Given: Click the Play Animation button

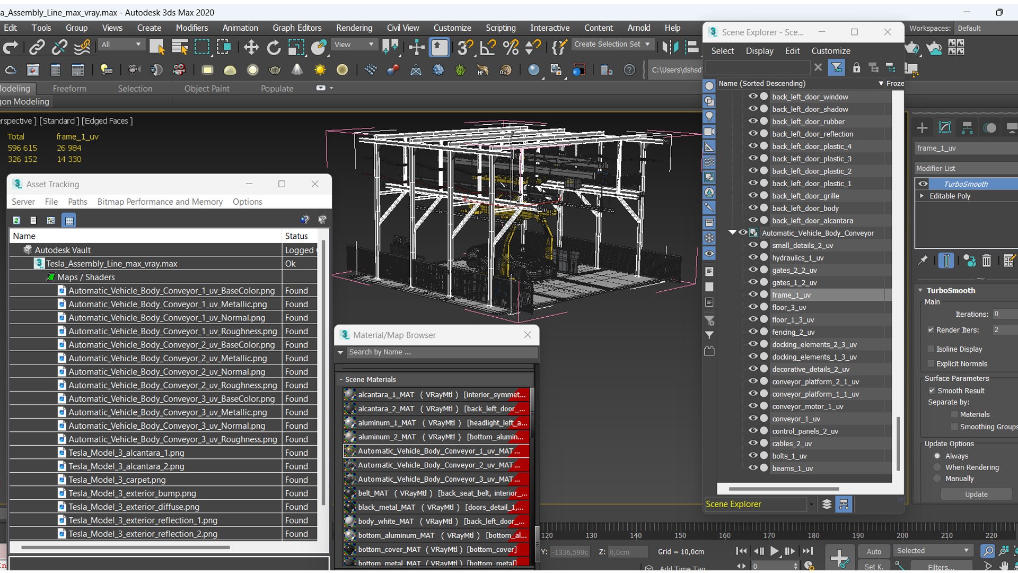Looking at the screenshot, I should (x=774, y=551).
